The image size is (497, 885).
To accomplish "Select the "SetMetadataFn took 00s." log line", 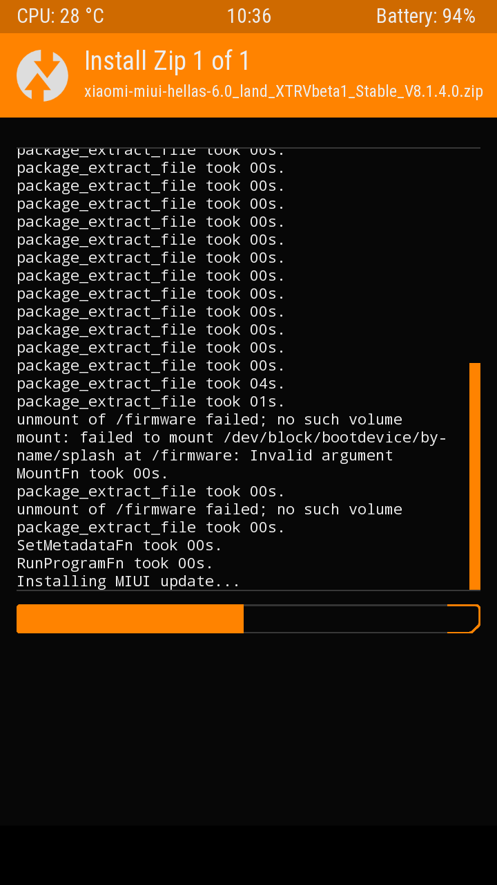I will pos(119,546).
